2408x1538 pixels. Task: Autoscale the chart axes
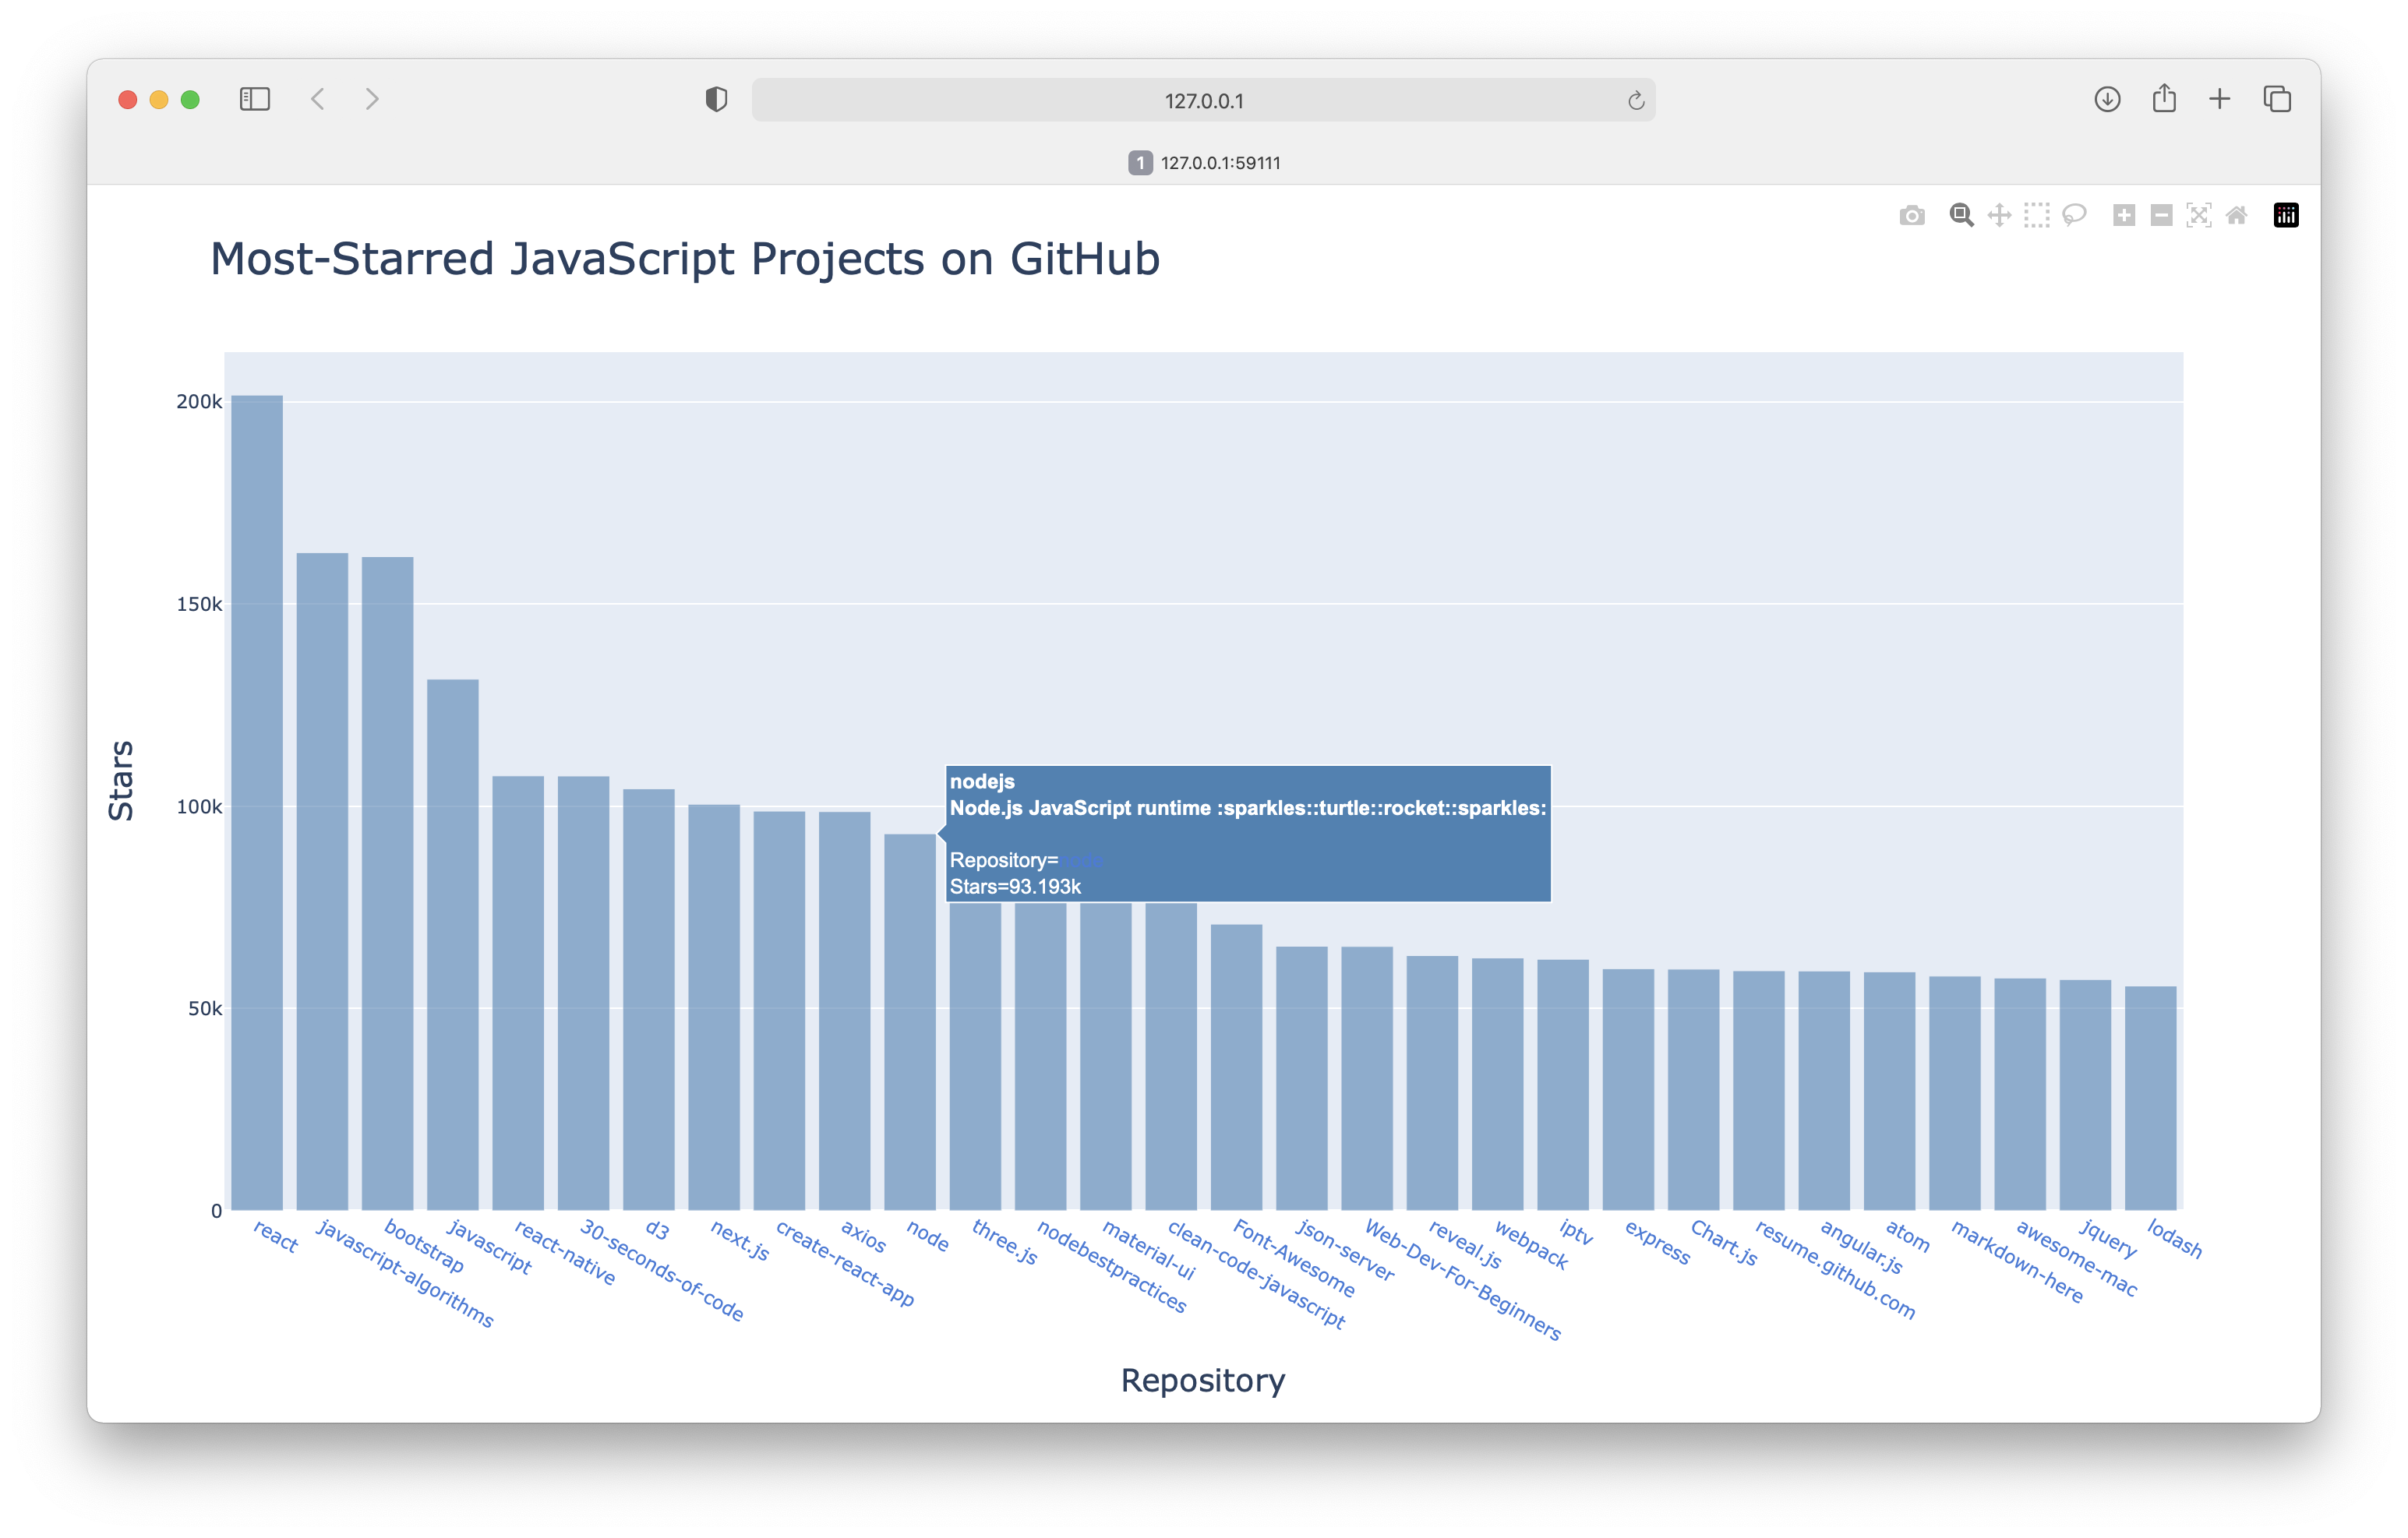pos(2200,215)
